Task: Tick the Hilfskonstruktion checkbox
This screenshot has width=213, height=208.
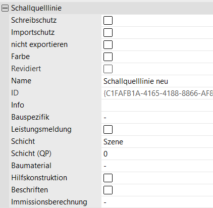Action: 108,178
